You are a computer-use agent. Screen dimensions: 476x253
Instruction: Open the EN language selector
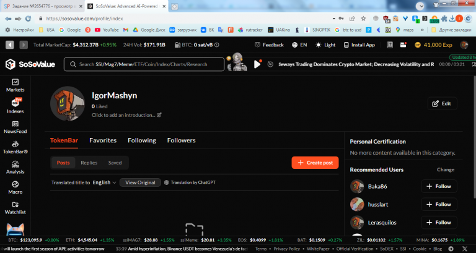(299, 45)
